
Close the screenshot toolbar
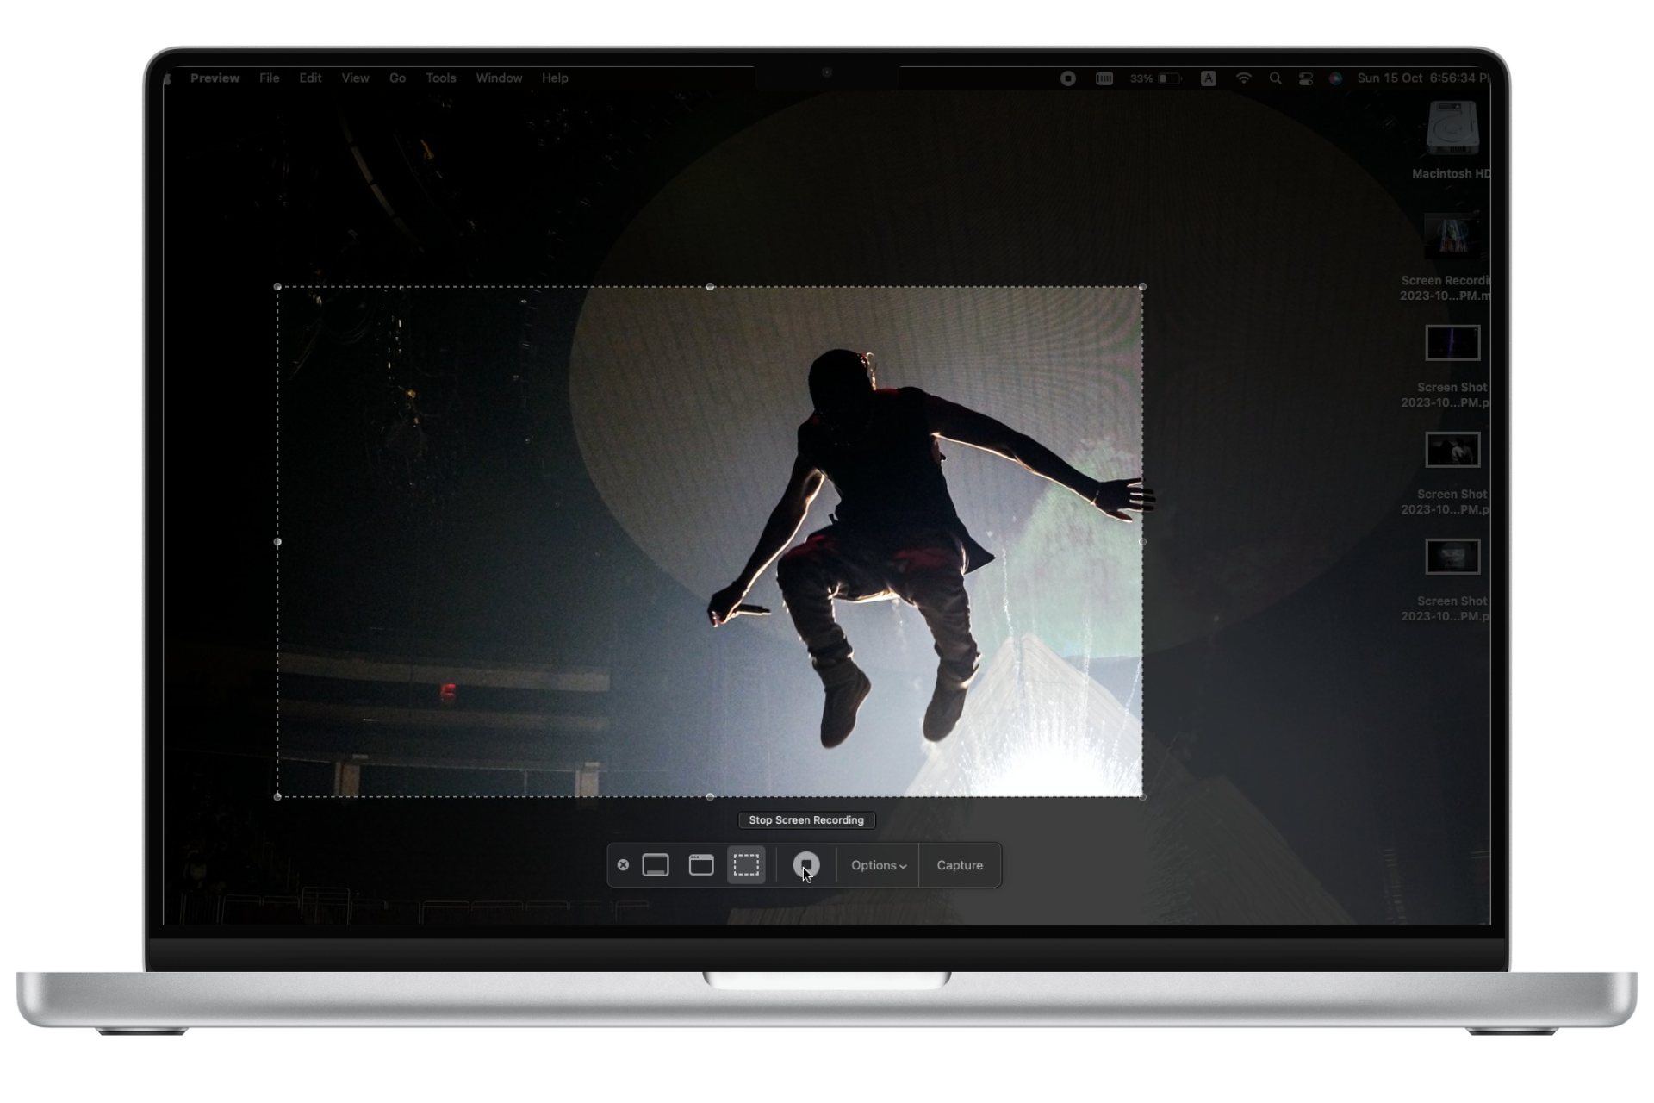pyautogui.click(x=624, y=865)
